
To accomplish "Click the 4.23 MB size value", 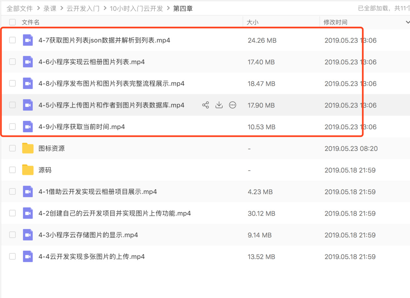I will (x=260, y=192).
